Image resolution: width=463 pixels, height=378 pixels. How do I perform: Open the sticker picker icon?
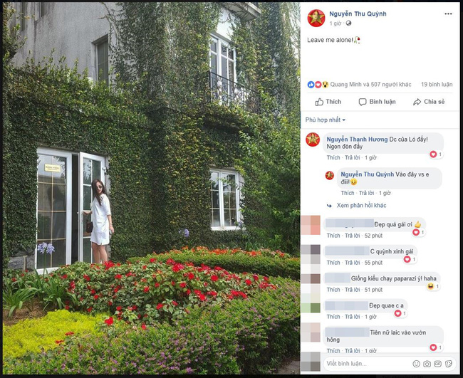coord(449,364)
